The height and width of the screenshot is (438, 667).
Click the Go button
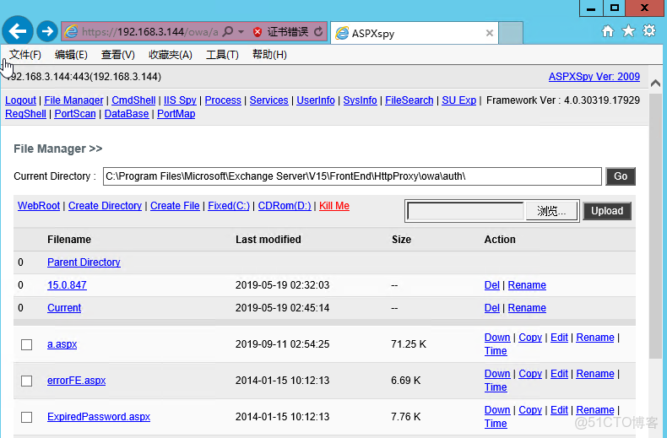[x=621, y=176]
